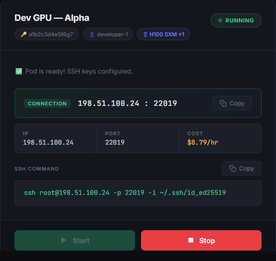Click the green status dot in RUNNING badge
The height and width of the screenshot is (261, 276).
[x=220, y=20]
